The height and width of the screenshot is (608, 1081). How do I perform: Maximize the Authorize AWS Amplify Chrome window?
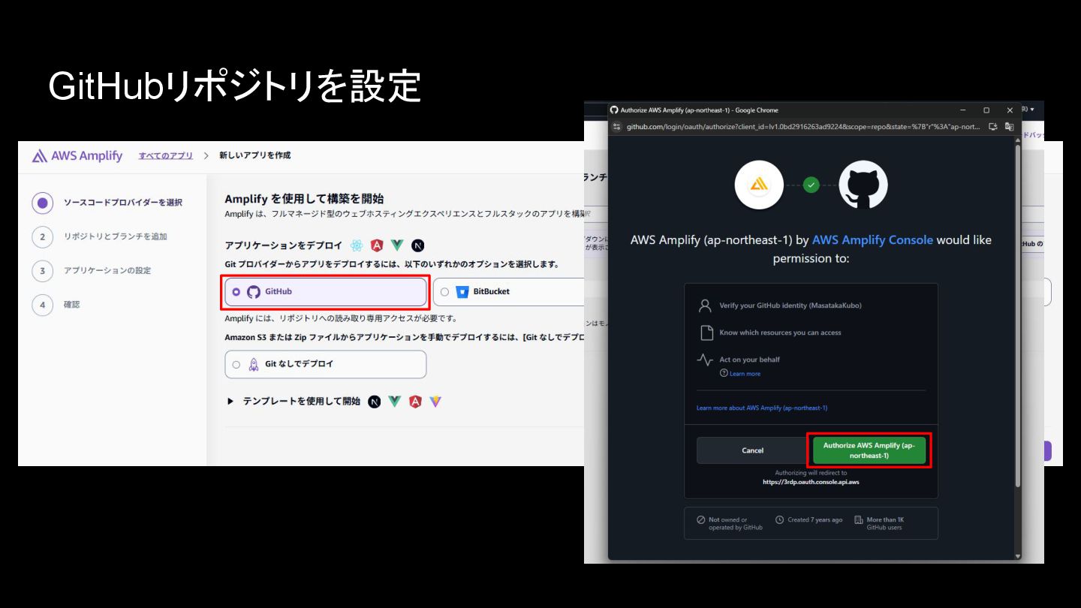[x=986, y=110]
